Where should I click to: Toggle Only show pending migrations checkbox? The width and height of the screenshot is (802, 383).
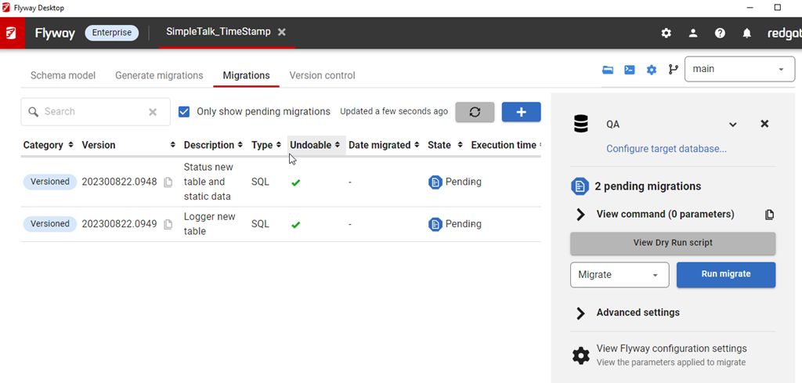[x=184, y=112]
